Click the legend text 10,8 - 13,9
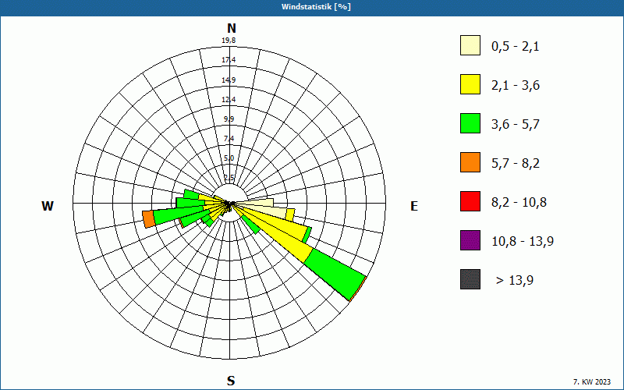 click(x=523, y=242)
